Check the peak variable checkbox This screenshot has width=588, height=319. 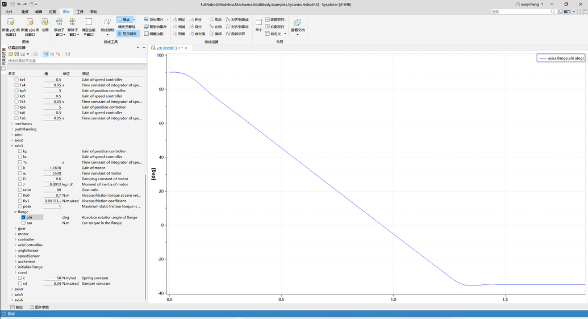click(20, 206)
